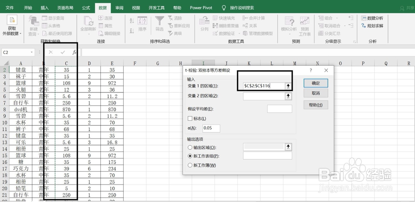Switch to the 开始 tab

coord(28,7)
